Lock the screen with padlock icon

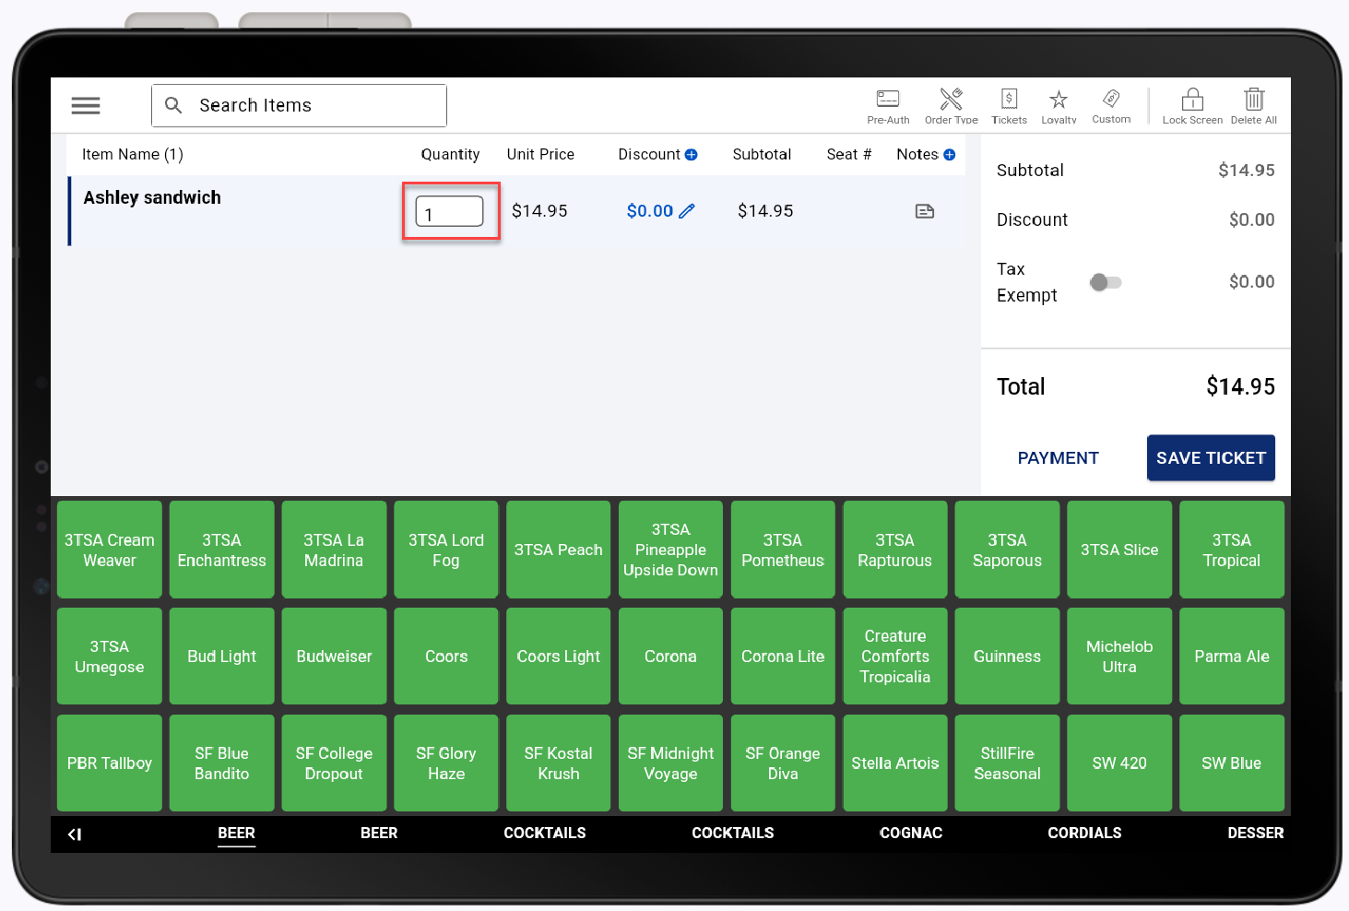(1192, 100)
